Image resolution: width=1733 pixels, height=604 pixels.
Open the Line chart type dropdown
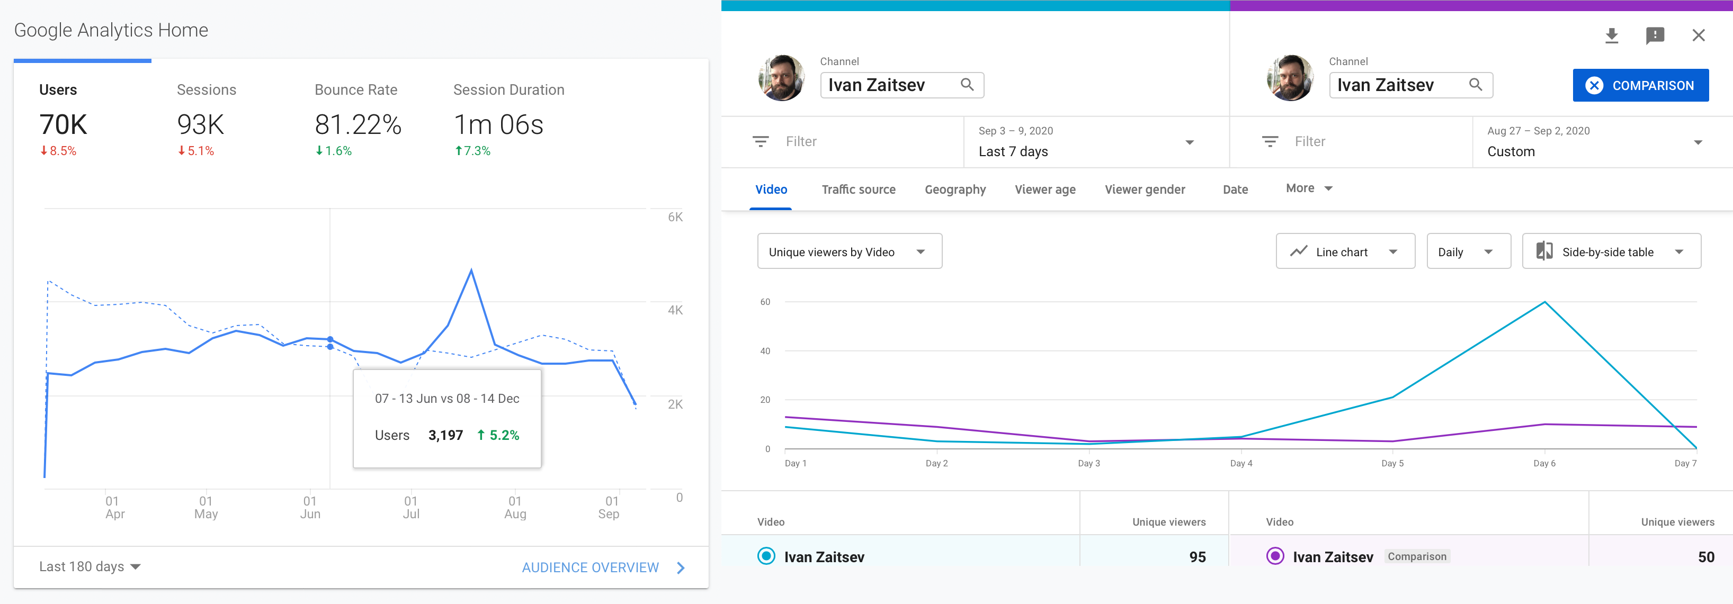[1345, 251]
